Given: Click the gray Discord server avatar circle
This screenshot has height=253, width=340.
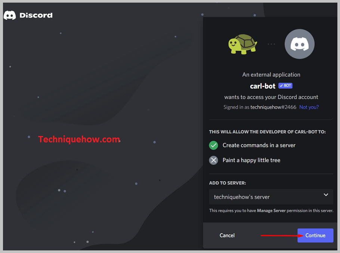Looking at the screenshot, I should [299, 44].
